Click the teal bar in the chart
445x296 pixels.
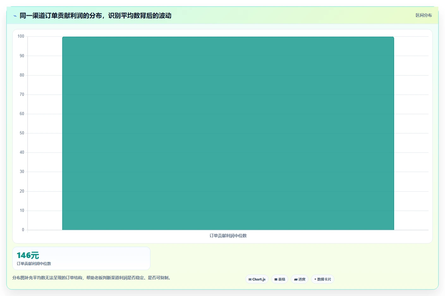click(x=228, y=133)
